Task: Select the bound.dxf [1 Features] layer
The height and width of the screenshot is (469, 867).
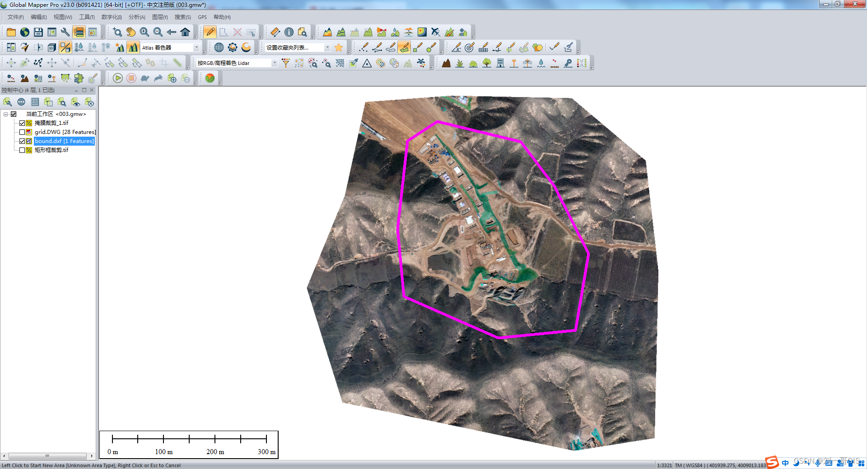Action: [x=64, y=141]
